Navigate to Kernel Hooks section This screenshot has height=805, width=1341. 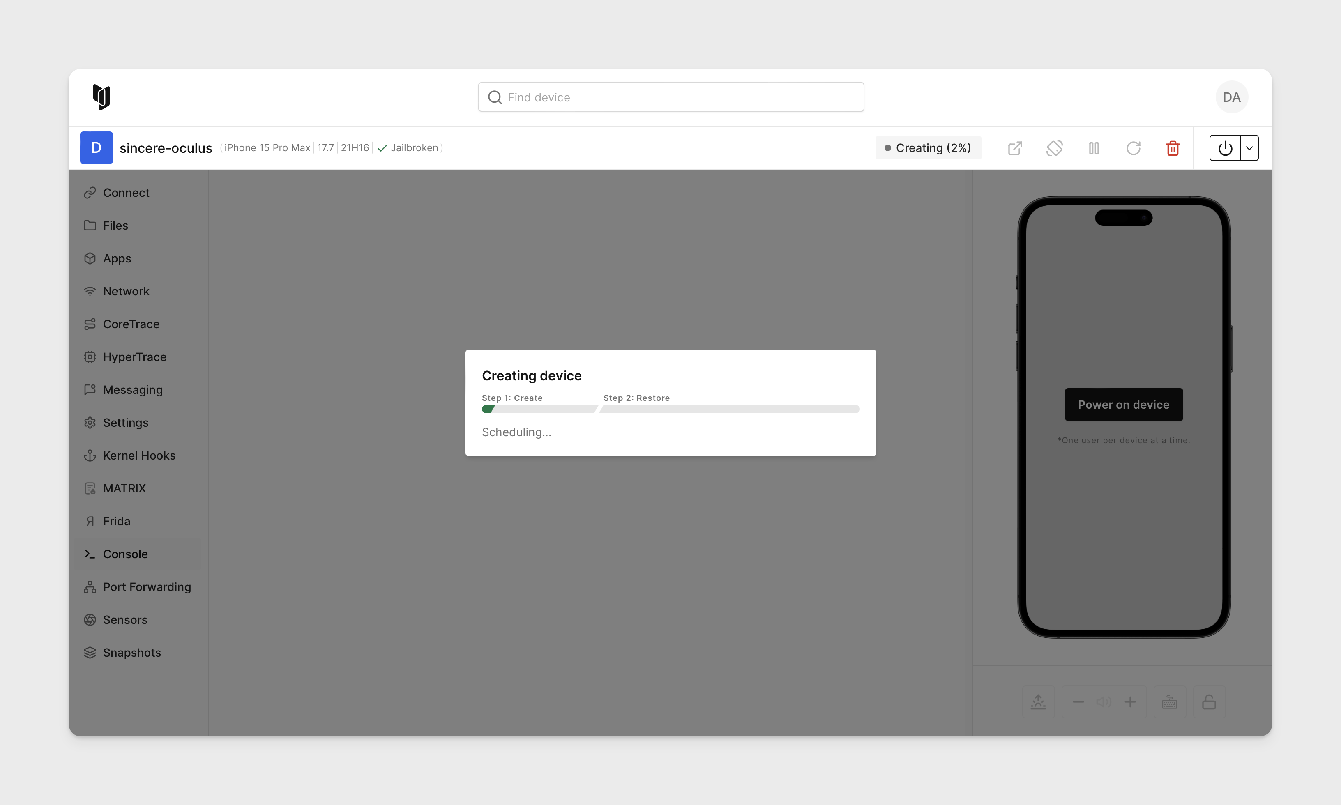139,455
